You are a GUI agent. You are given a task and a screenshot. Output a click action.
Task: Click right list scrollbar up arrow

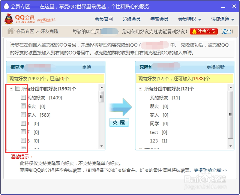tap(231, 87)
